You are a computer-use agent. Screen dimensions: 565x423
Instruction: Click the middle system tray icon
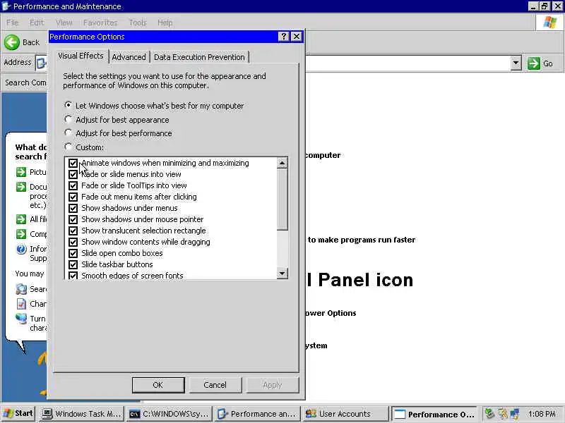502,414
